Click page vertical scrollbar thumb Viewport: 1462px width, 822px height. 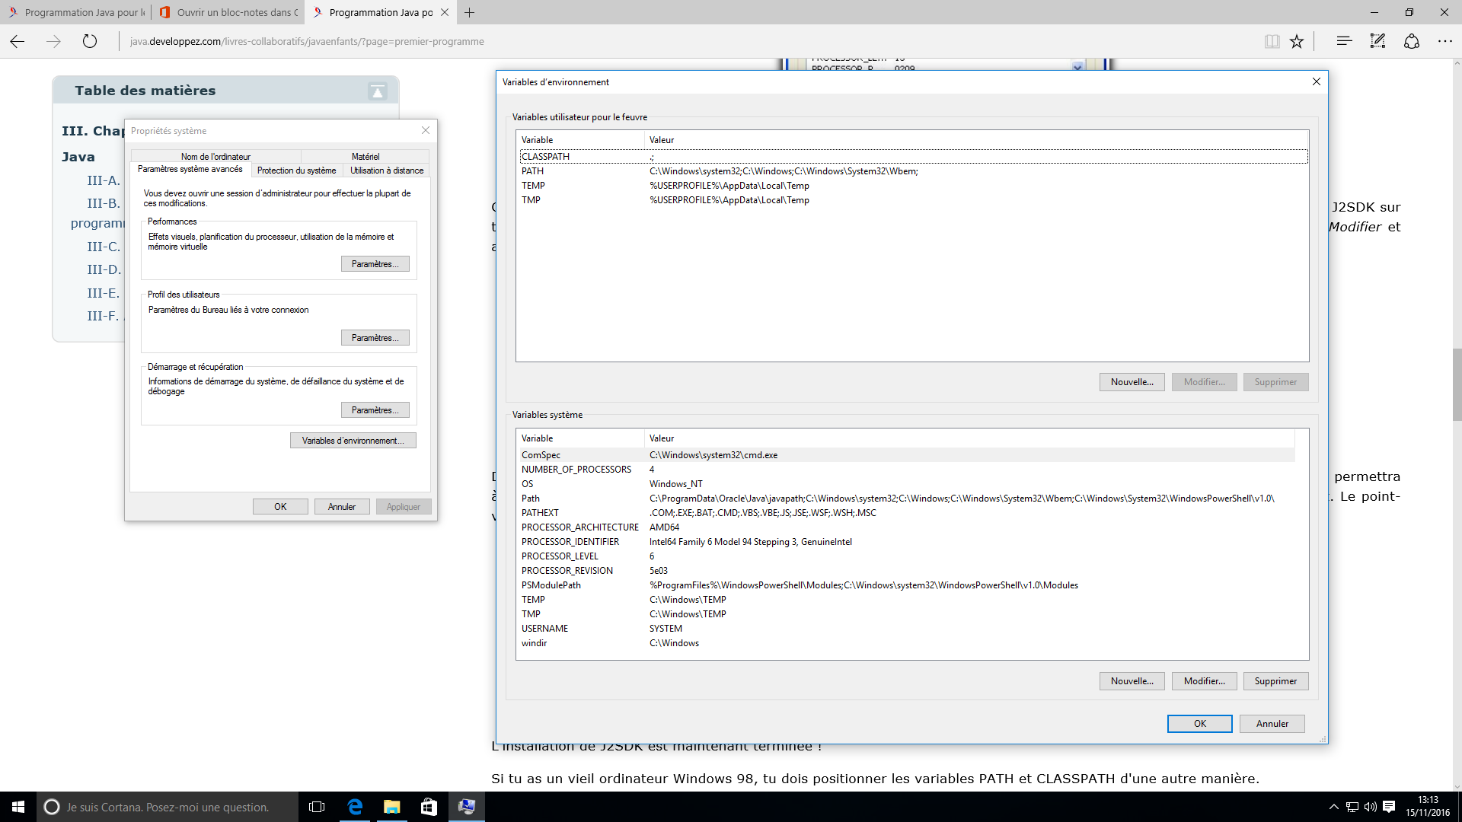point(1457,384)
